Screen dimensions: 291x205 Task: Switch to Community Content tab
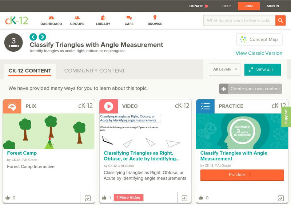(x=95, y=71)
